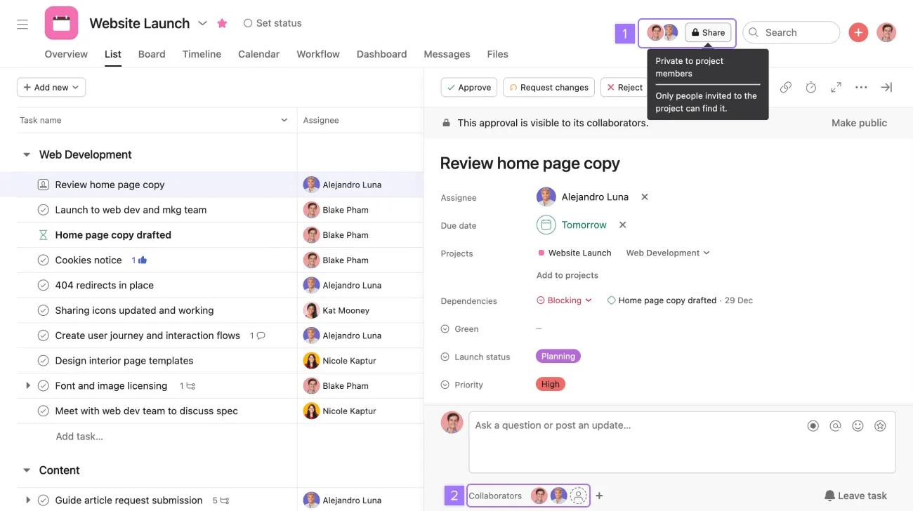Collapse the Web Development section
This screenshot has width=913, height=511.
coord(27,154)
